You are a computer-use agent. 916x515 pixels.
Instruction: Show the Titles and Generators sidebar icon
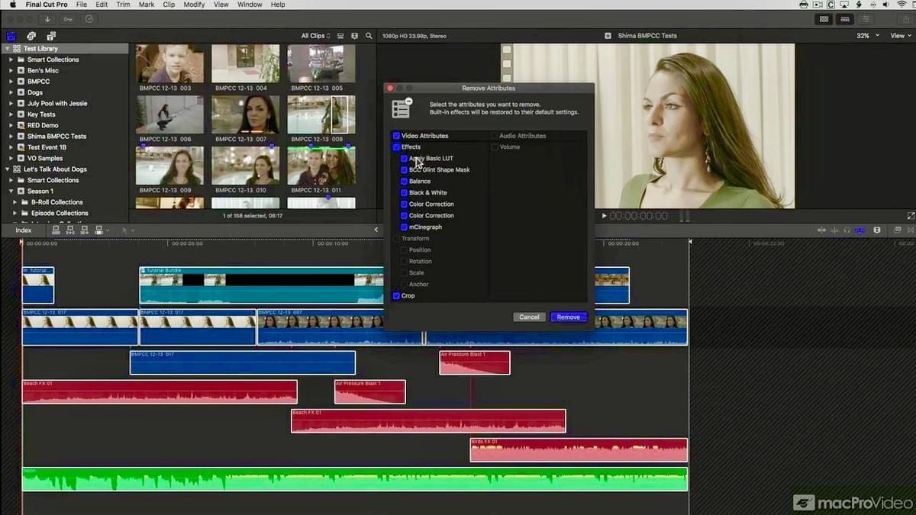click(51, 36)
